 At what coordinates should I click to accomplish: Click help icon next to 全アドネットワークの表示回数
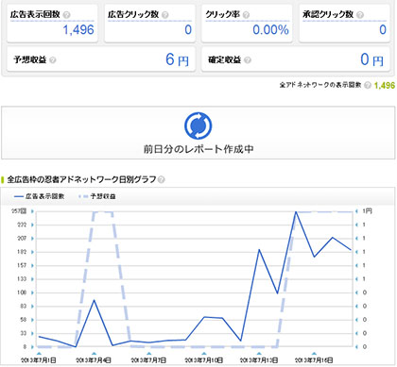[368, 85]
